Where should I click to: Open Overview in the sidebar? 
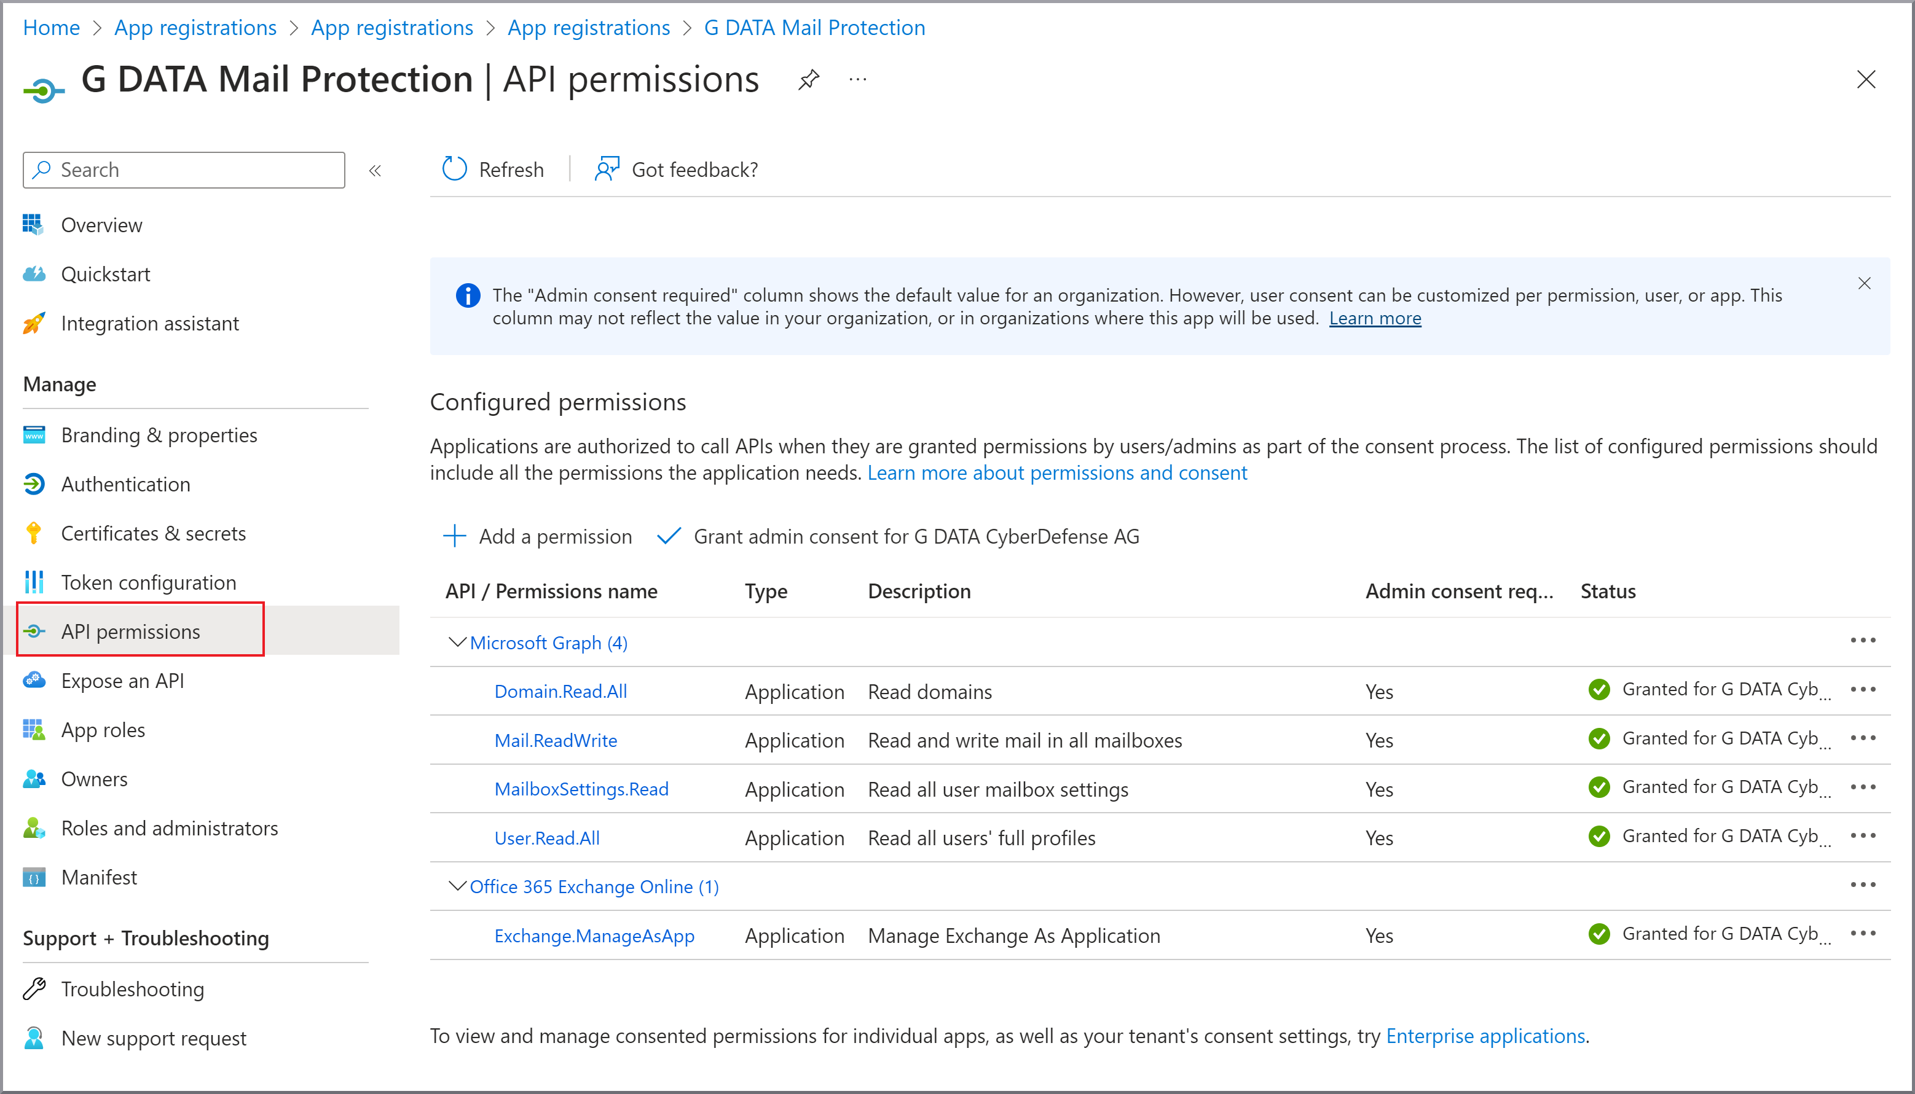pyautogui.click(x=101, y=225)
